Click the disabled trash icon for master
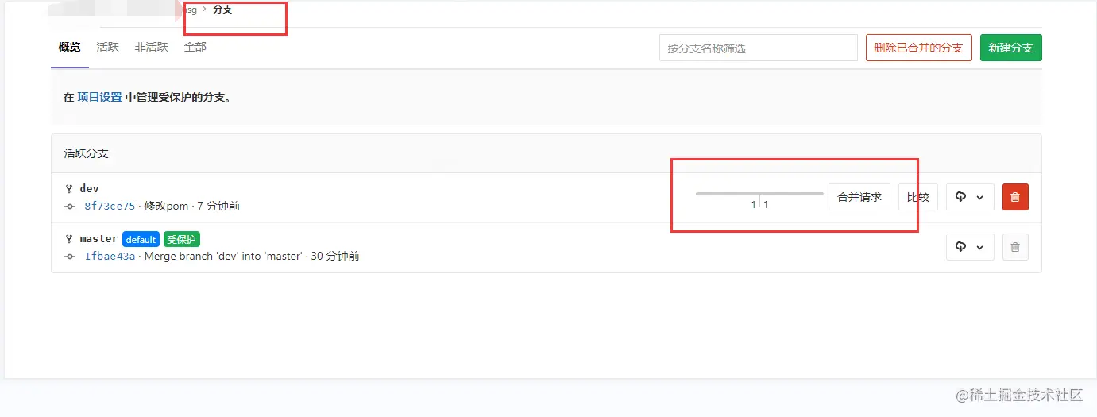Viewport: 1097px width, 417px height. [1015, 247]
